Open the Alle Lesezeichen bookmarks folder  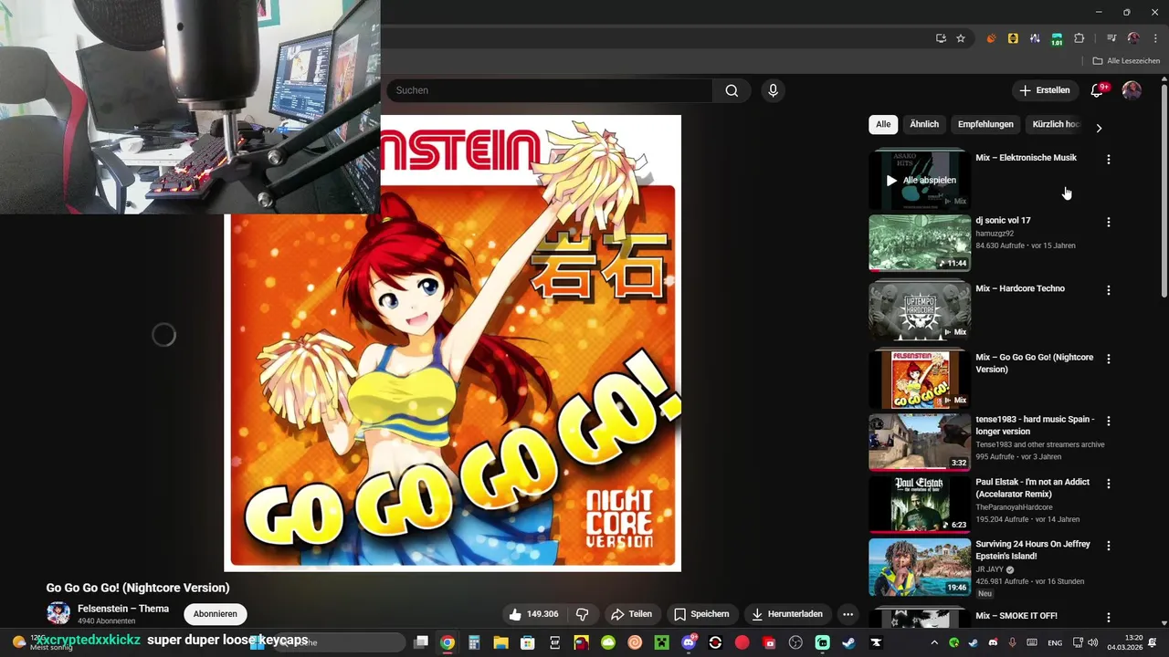pos(1126,61)
